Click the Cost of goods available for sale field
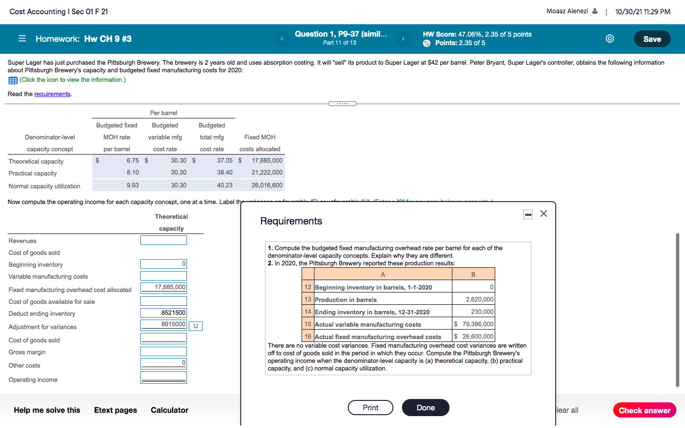The image size is (685, 428). pyautogui.click(x=164, y=301)
